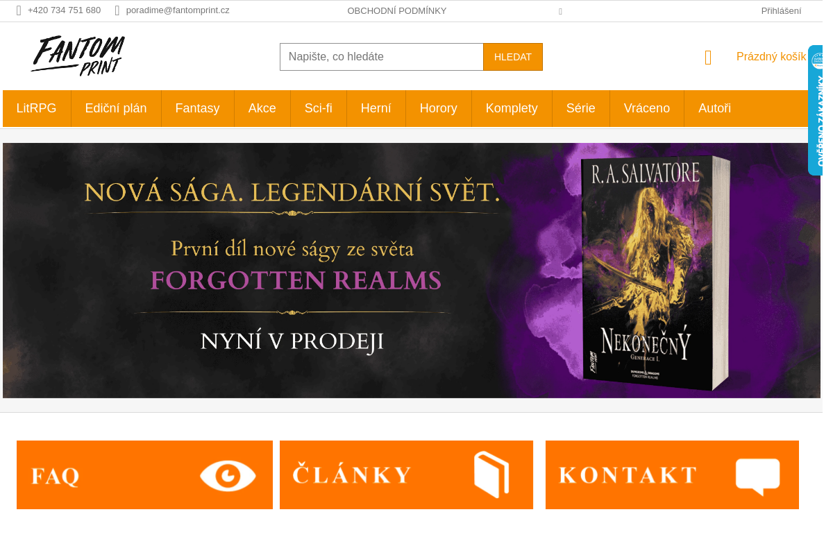Viewport: 833px width, 555px height.
Task: Open the Ediční plán menu item
Action: 116,108
